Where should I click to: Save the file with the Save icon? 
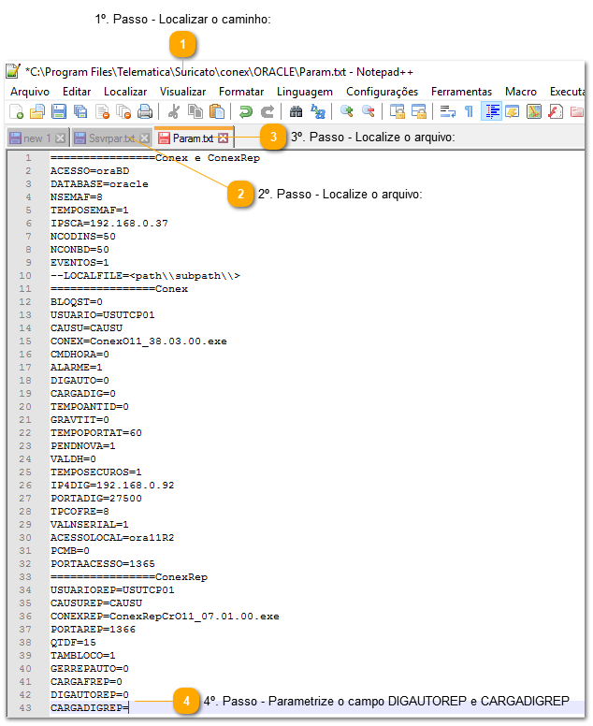click(x=59, y=111)
